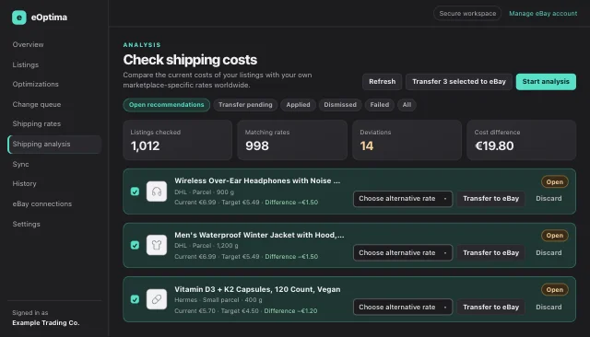590x337 pixels.
Task: Click "Hermes · Small parcel · 400 g" text
Action: (218, 300)
